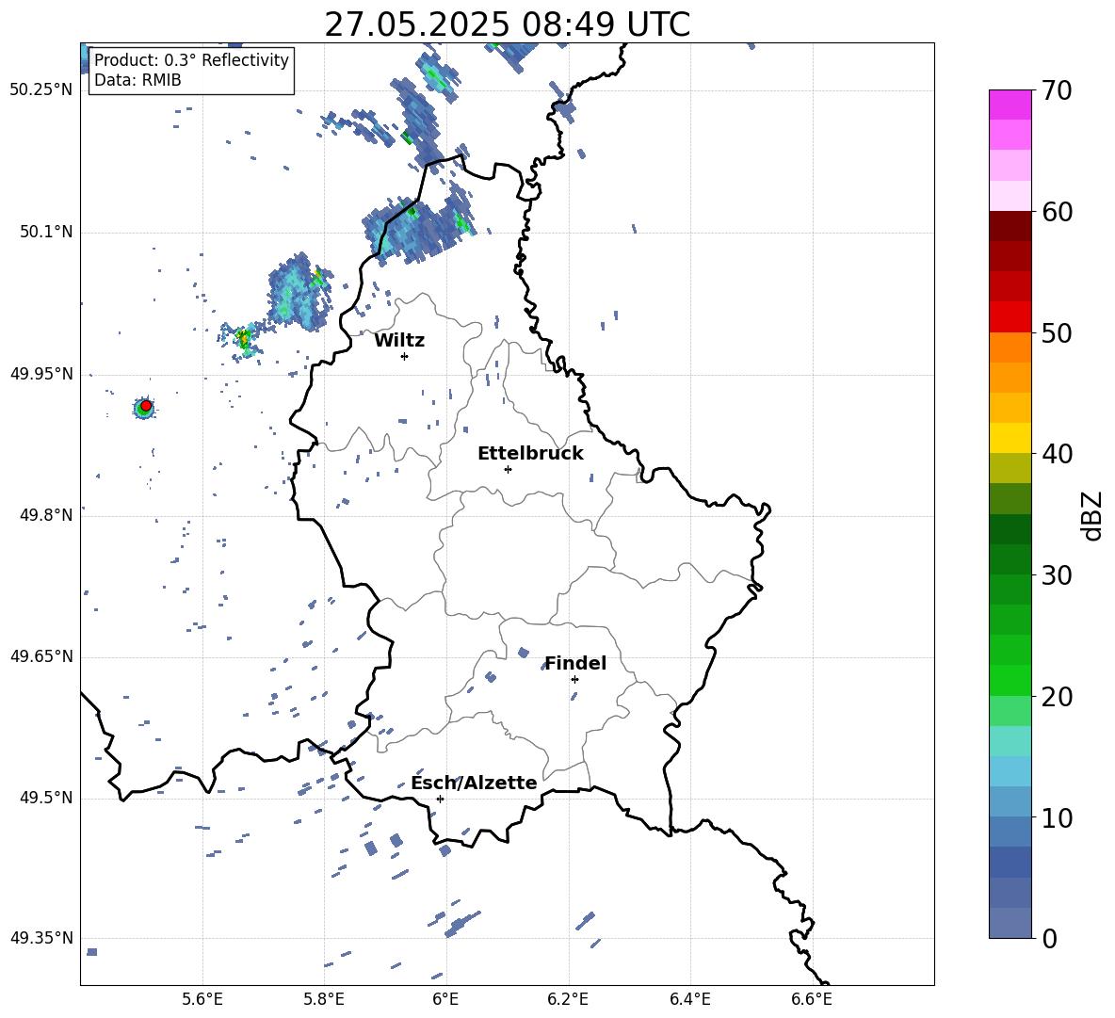Click the 49.65°N latitude label
Screen dimensions: 1115x1018
[41, 656]
